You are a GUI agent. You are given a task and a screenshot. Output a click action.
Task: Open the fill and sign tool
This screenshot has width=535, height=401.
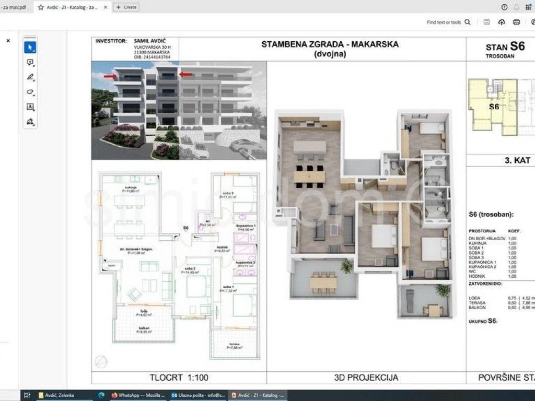[x=30, y=122]
